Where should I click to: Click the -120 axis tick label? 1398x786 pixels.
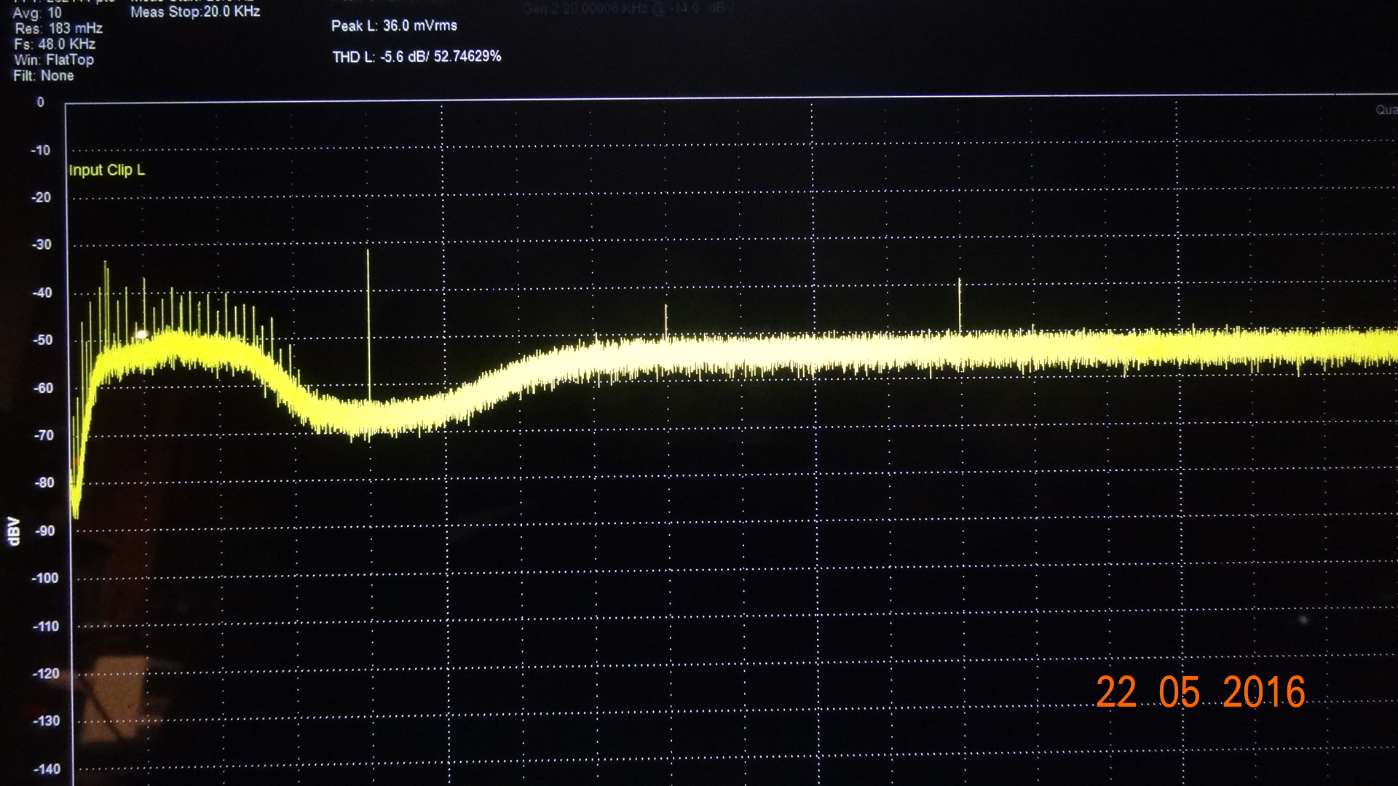coord(46,674)
